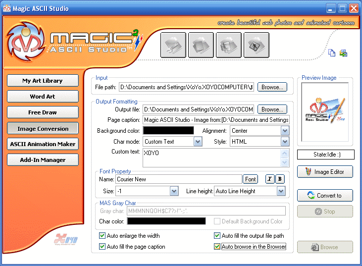Click the Preview Image thumbnail

(x=325, y=112)
